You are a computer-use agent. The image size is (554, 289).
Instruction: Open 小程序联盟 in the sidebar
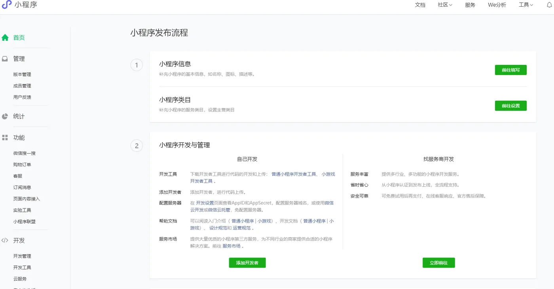coord(25,222)
